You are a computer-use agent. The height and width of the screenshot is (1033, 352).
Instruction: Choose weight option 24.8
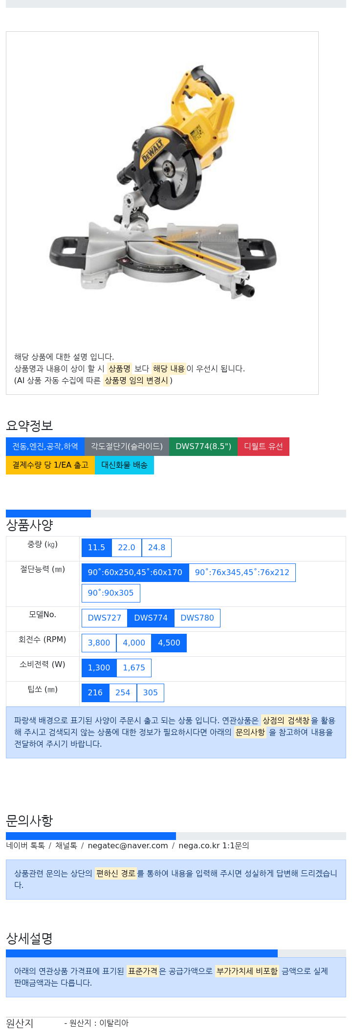[x=156, y=548]
